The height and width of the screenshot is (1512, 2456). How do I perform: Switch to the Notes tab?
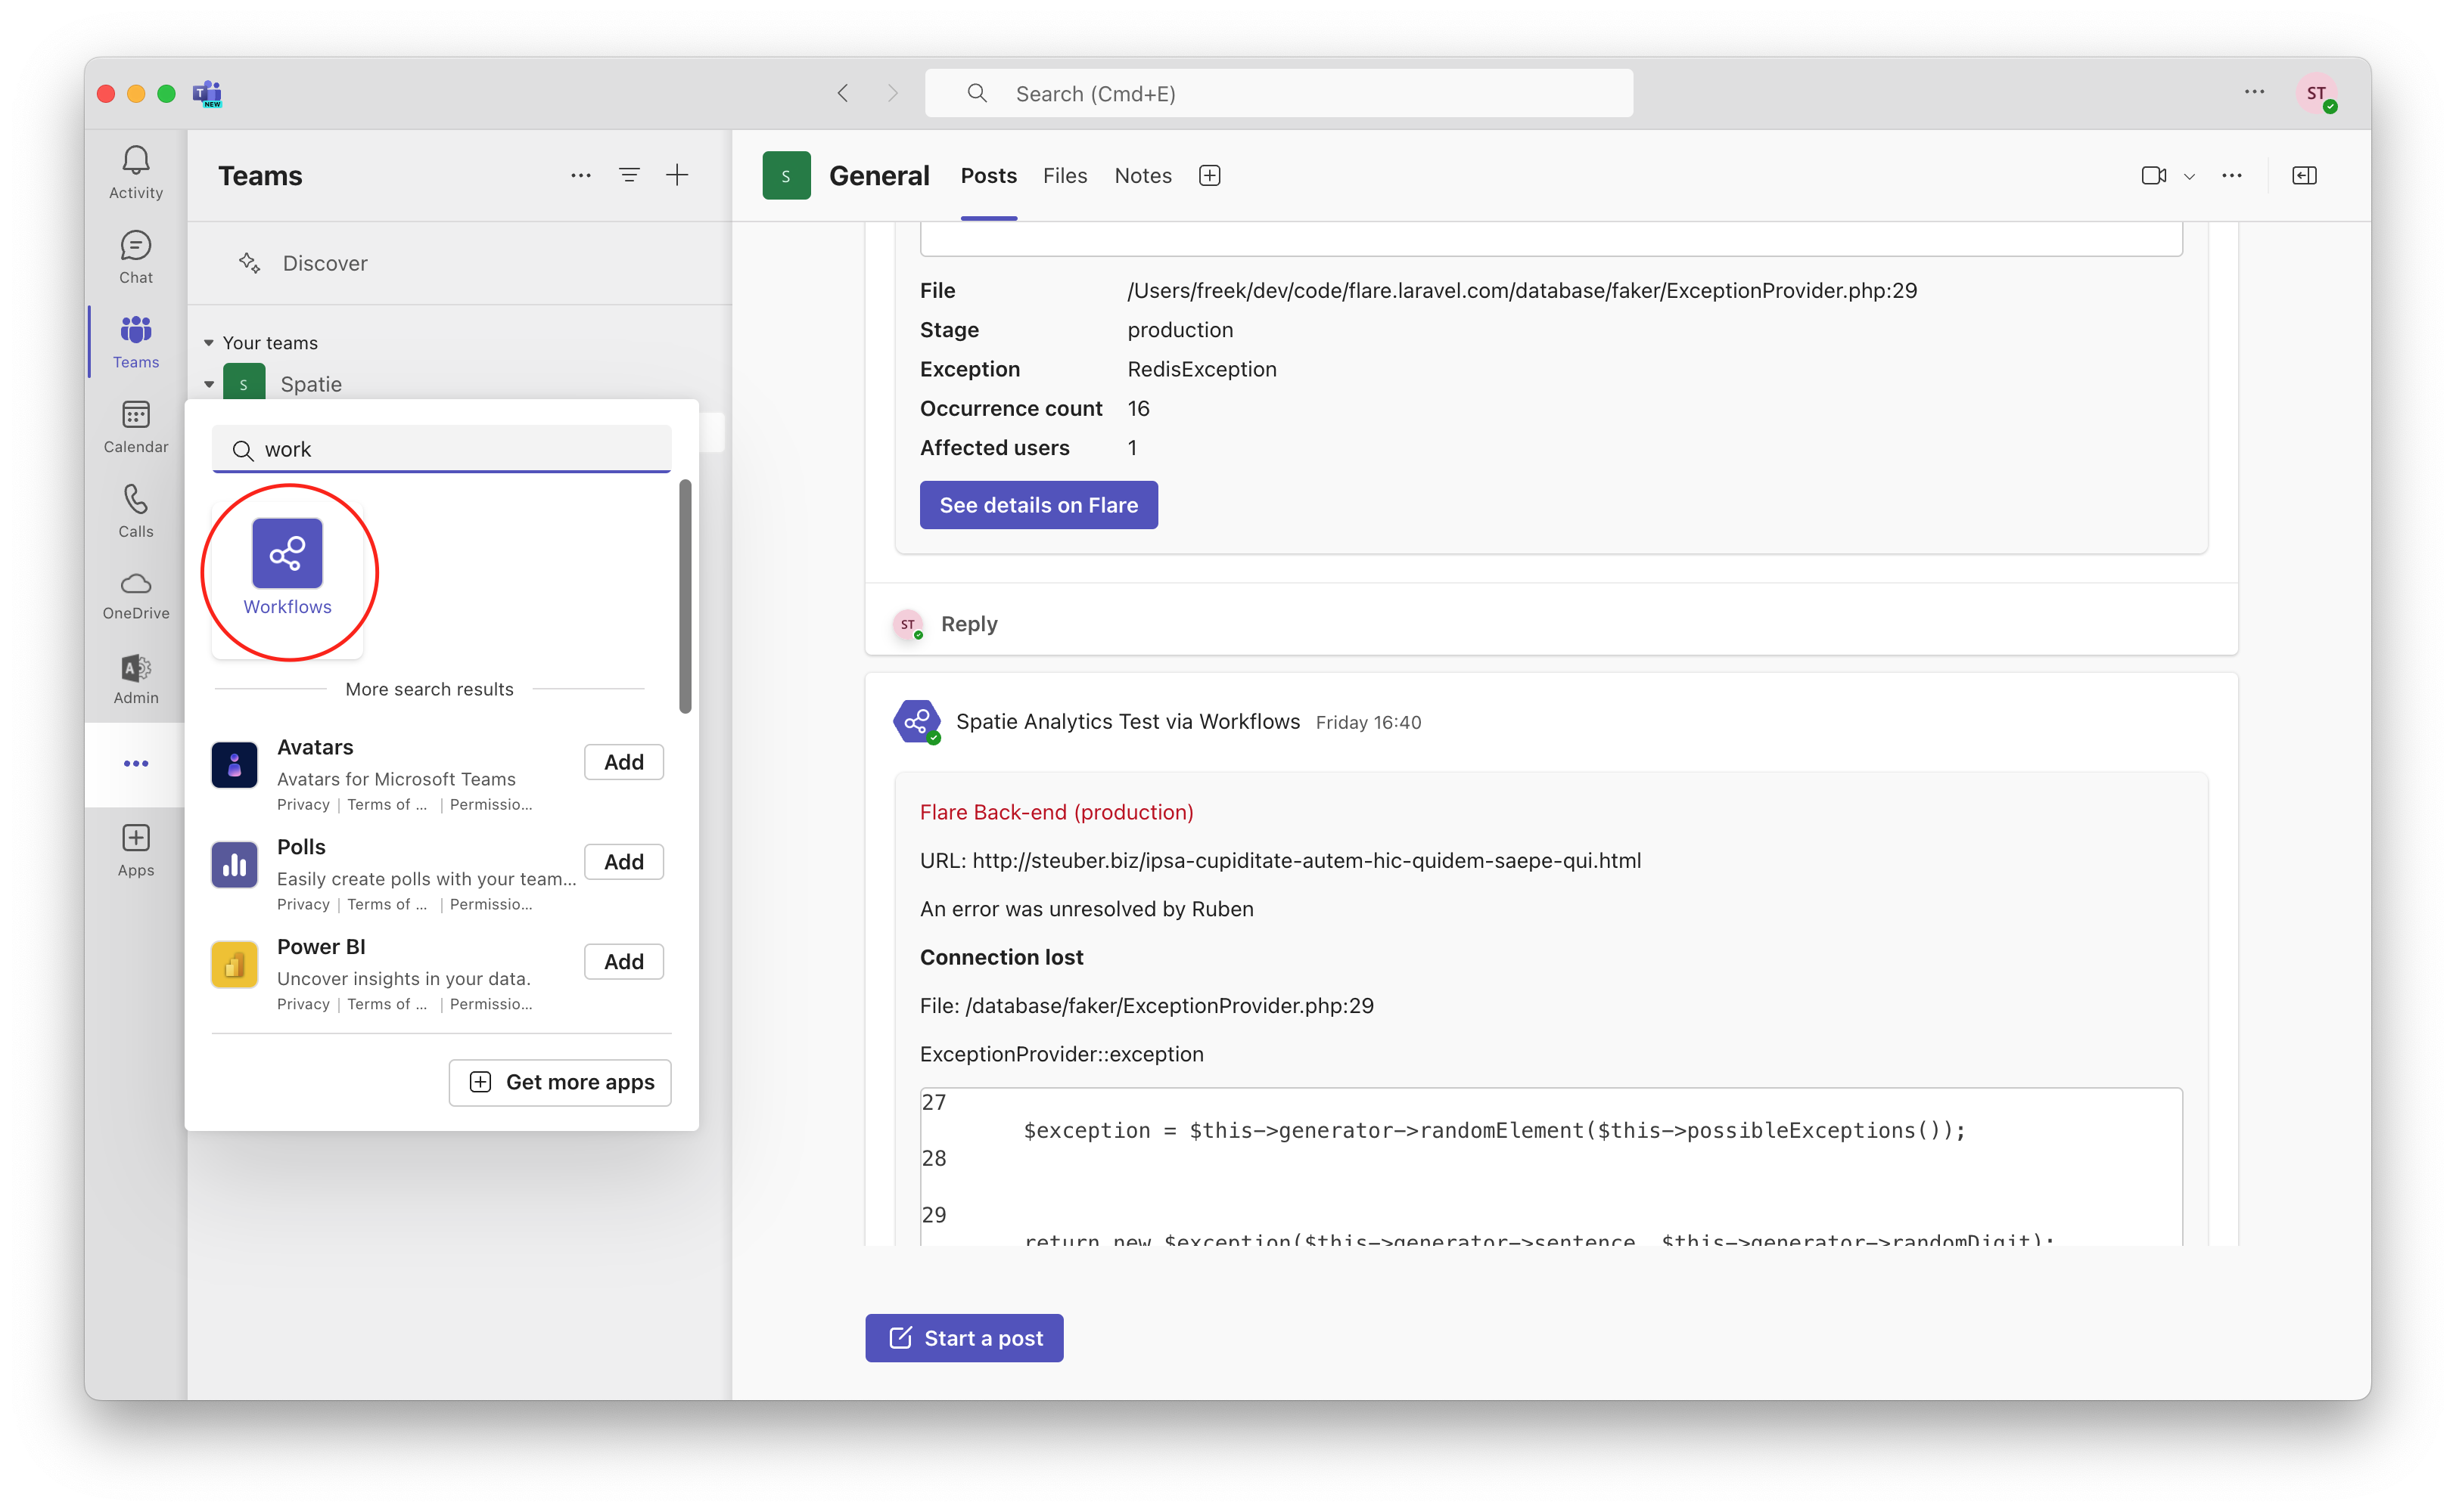(x=1142, y=175)
